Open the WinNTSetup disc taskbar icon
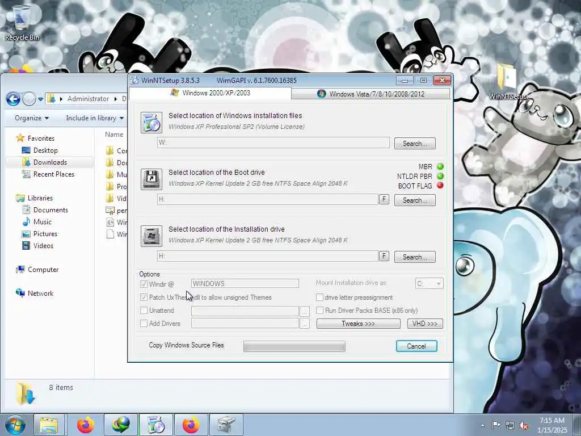Screen dimensions: 581x436 tap(156, 425)
